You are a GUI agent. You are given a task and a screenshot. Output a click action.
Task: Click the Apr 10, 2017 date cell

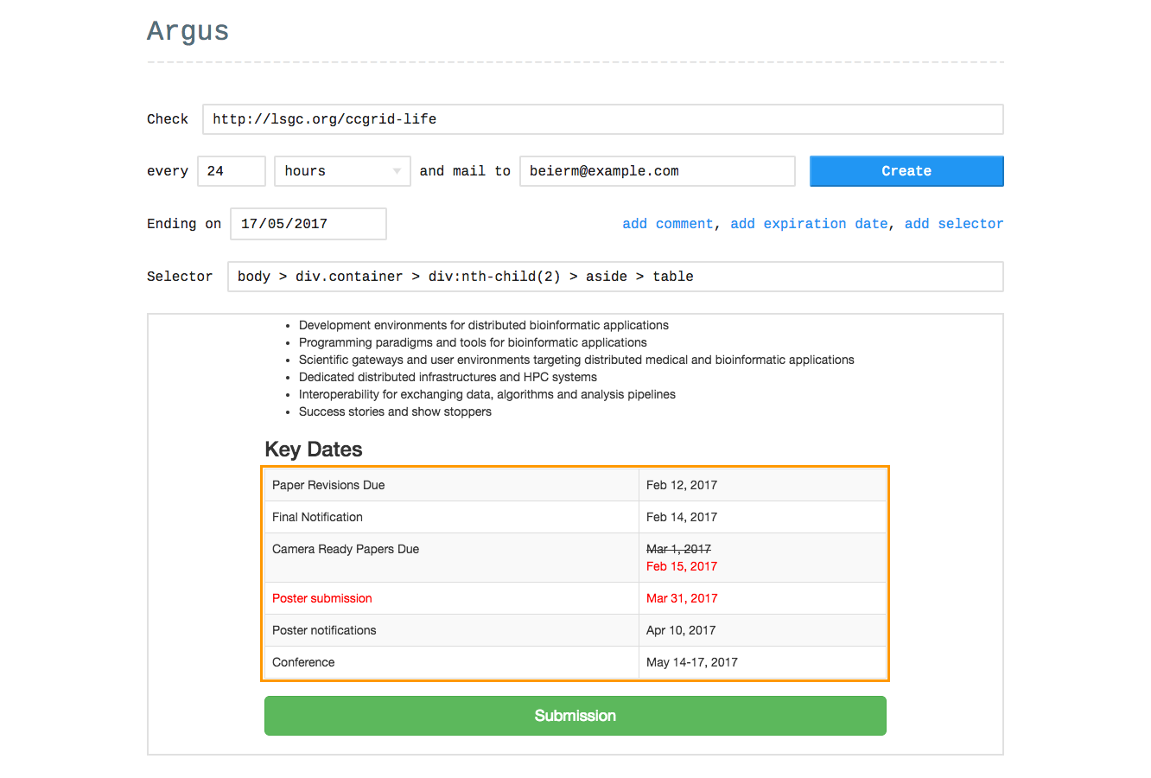coord(763,630)
